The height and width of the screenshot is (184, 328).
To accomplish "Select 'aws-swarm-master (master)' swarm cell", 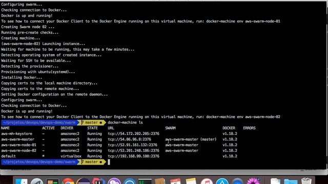I will [x=191, y=140].
